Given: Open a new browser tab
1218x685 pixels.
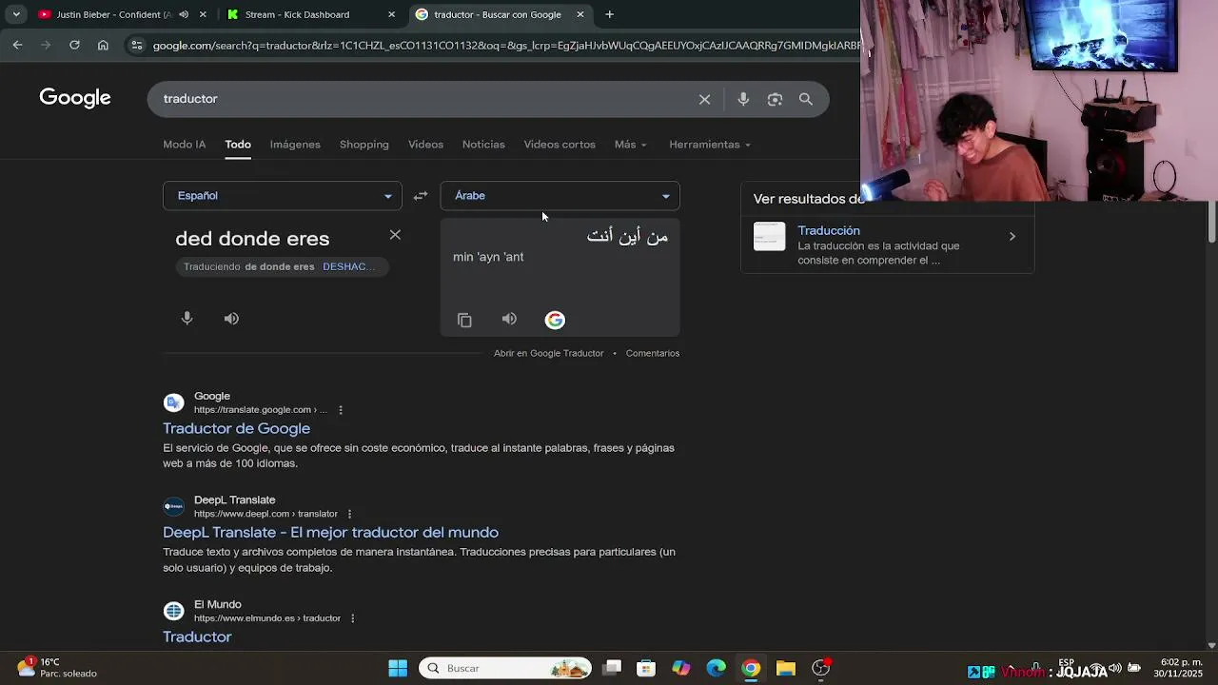Looking at the screenshot, I should click(609, 14).
